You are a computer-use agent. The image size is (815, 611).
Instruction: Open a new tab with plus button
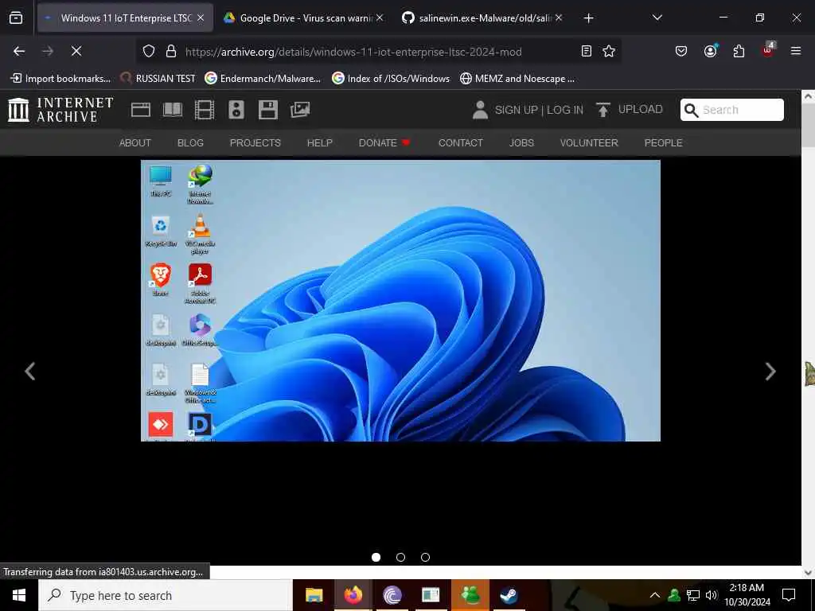pyautogui.click(x=588, y=18)
